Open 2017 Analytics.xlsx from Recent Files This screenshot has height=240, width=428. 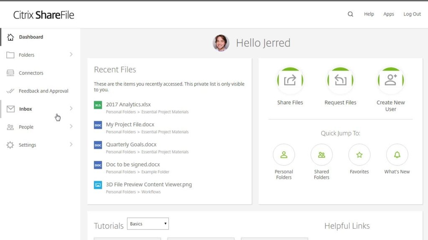(127, 104)
